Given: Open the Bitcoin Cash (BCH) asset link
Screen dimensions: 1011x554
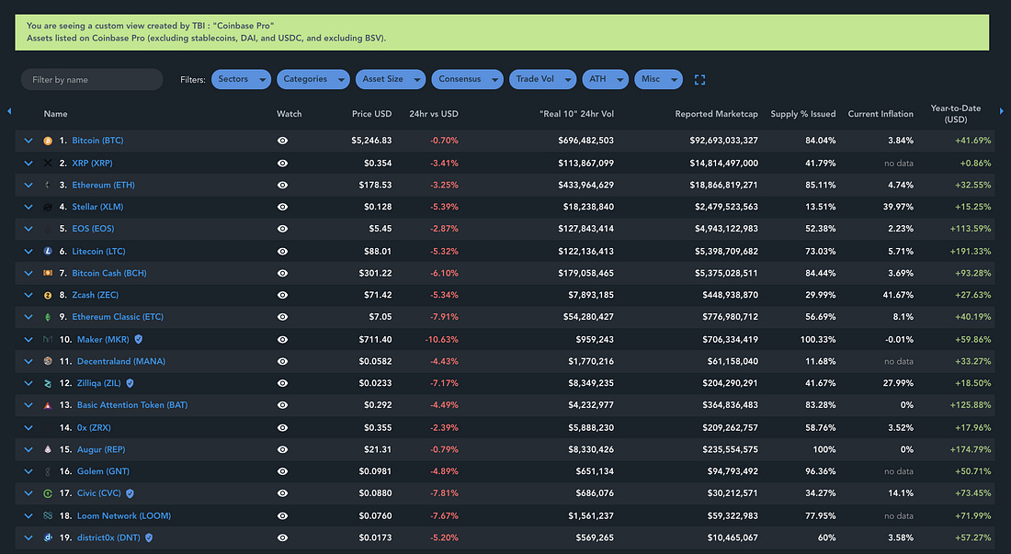Looking at the screenshot, I should point(109,273).
